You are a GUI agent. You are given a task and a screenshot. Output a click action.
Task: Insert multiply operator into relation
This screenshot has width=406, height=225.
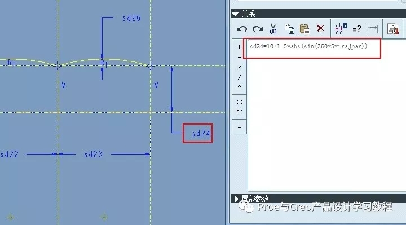240,67
